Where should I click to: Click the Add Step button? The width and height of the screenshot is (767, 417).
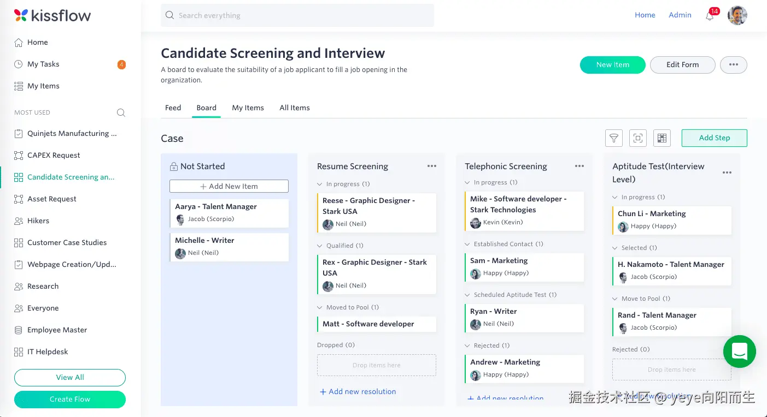pyautogui.click(x=714, y=138)
